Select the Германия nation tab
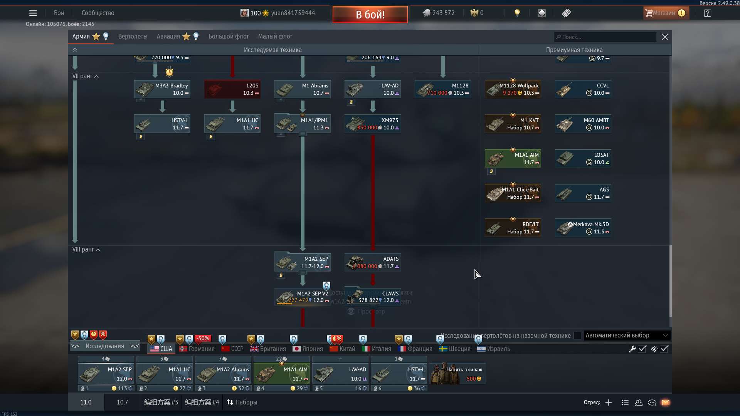740x416 pixels. pyautogui.click(x=197, y=349)
